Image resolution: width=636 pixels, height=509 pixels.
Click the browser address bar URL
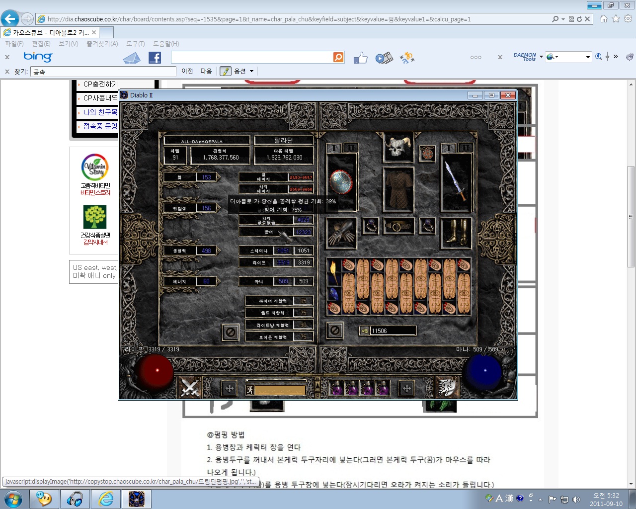[259, 19]
